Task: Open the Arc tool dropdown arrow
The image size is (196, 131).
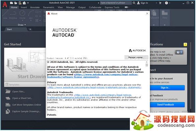Action: pyautogui.click(x=31, y=20)
